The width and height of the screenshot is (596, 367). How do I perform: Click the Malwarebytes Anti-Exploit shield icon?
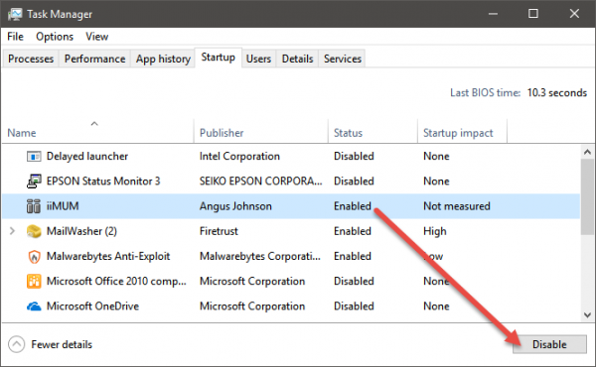tap(34, 257)
